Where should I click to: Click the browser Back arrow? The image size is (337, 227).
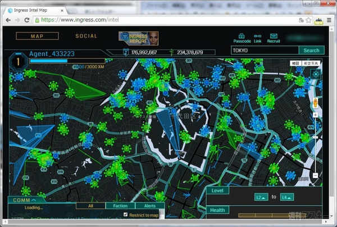point(8,20)
